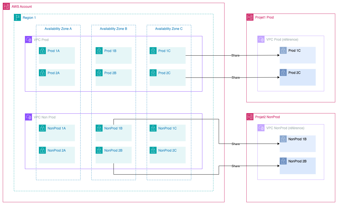This screenshot has height=205, width=338.
Task: Select the Prod 2B subnet label
Action: coord(110,73)
